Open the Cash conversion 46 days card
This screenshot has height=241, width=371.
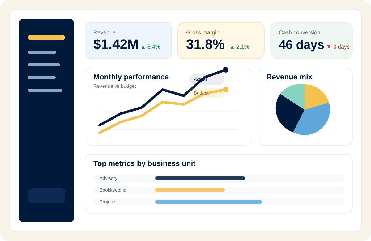pos(311,40)
